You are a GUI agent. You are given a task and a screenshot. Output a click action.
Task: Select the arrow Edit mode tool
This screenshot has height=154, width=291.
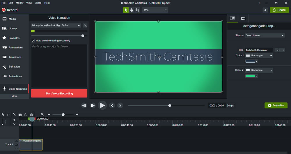126,10
